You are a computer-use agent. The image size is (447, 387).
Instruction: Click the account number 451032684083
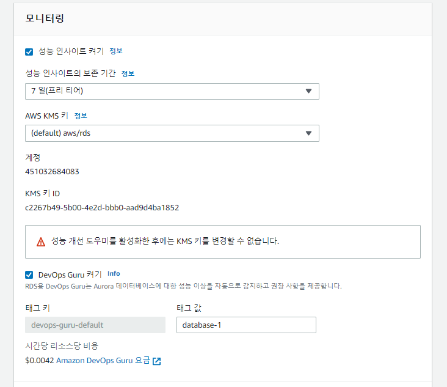click(52, 172)
